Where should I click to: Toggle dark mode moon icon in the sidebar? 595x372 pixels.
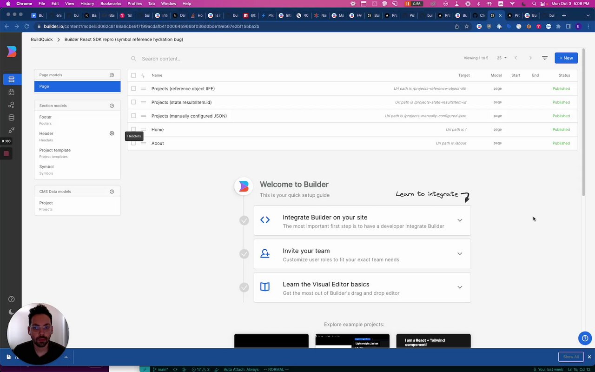coord(12,312)
